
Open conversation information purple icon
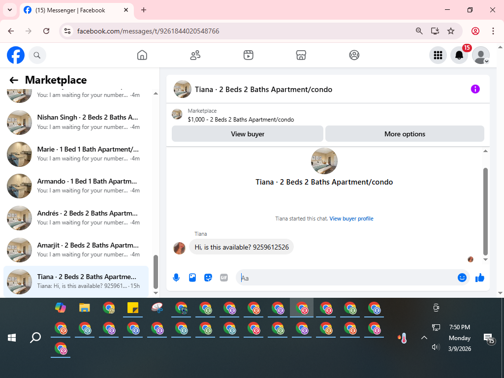[x=475, y=89]
